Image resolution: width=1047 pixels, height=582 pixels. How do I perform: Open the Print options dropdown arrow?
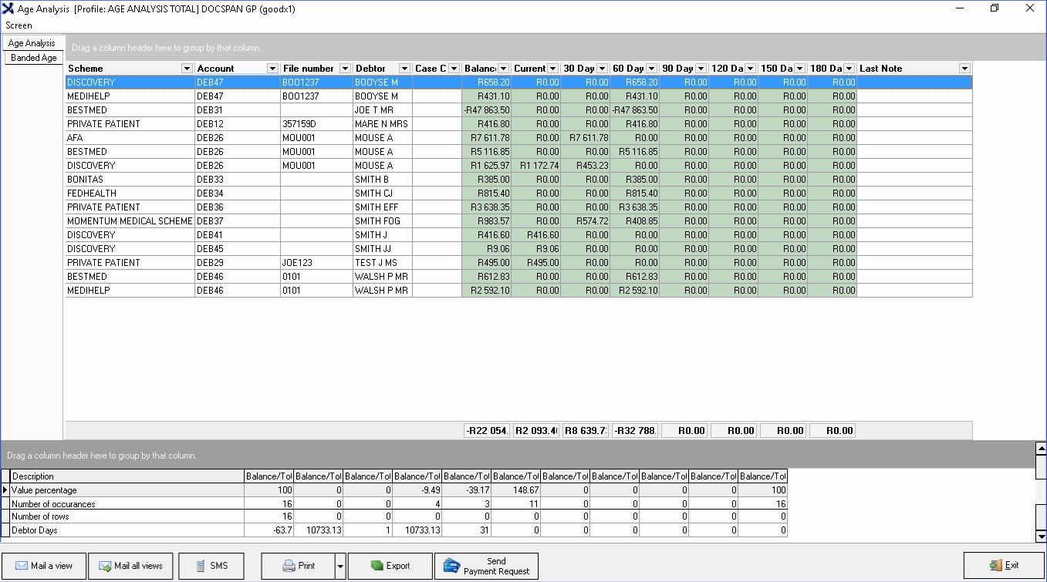pos(340,566)
